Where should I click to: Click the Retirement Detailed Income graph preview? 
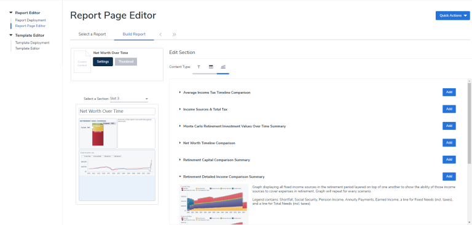tap(214, 204)
